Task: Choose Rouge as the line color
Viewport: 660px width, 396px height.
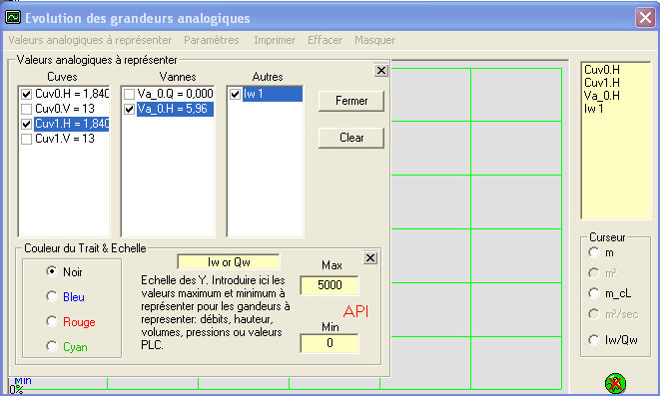Action: (x=52, y=321)
